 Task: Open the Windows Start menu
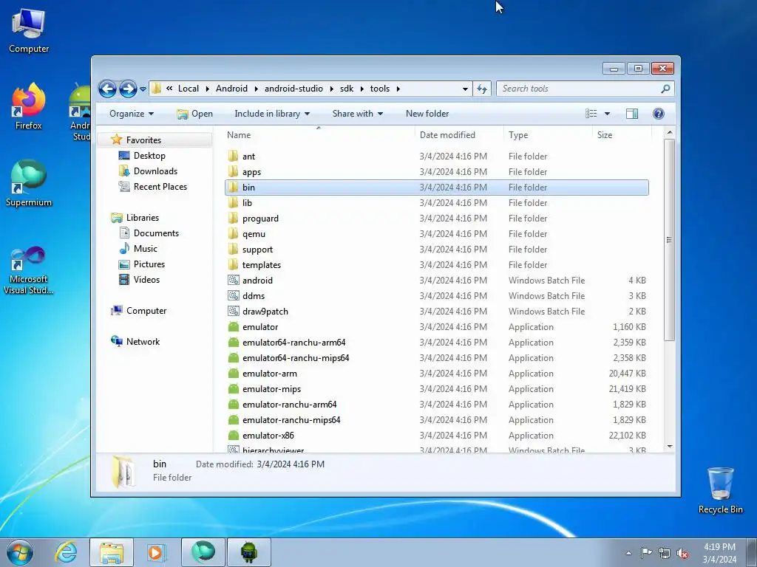(x=20, y=552)
